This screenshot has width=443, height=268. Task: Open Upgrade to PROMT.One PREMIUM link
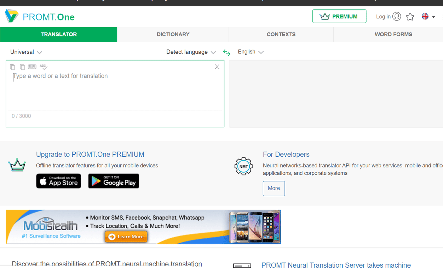pos(90,154)
